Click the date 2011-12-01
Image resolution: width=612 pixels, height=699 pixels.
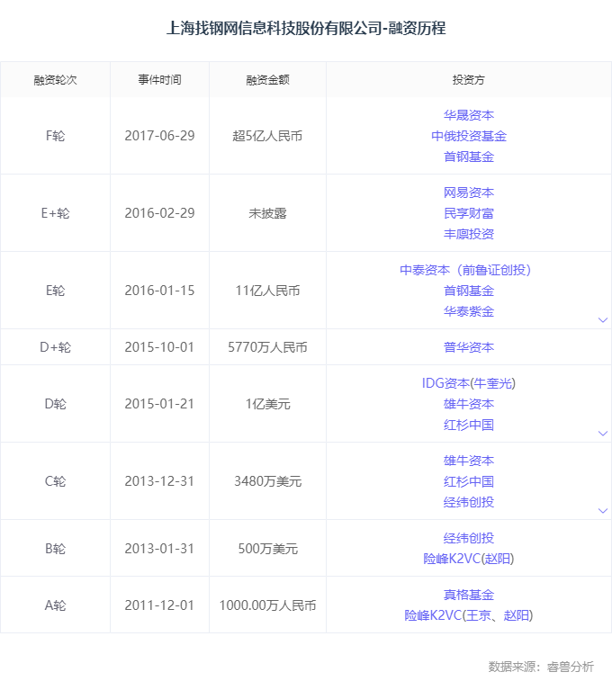159,605
